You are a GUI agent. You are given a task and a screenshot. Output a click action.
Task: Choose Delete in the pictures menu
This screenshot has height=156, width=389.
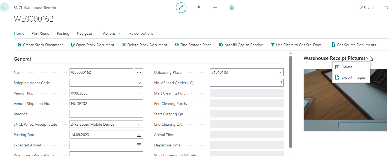[x=347, y=67]
